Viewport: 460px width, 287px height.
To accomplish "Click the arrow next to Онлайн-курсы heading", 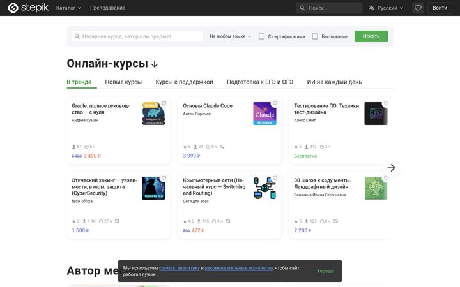I will 155,64.
